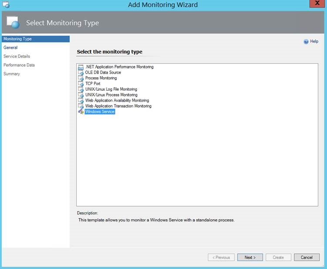The width and height of the screenshot is (327, 269).
Task: Click the wizard icon in title bar
Action: pyautogui.click(x=6, y=5)
